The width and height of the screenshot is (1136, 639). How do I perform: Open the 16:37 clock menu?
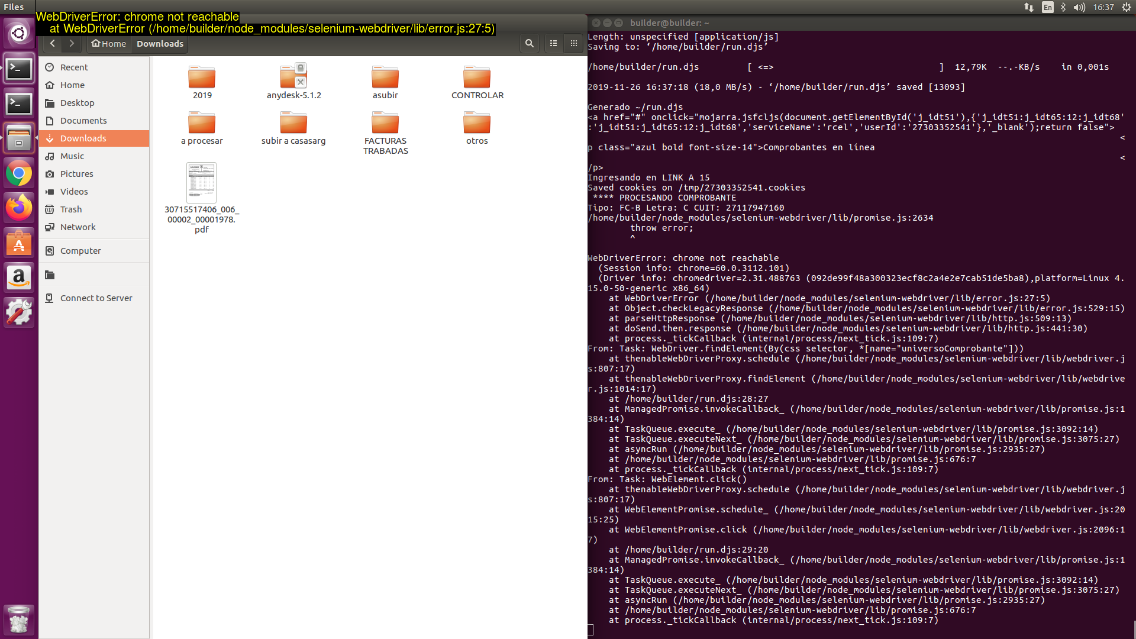[1103, 7]
